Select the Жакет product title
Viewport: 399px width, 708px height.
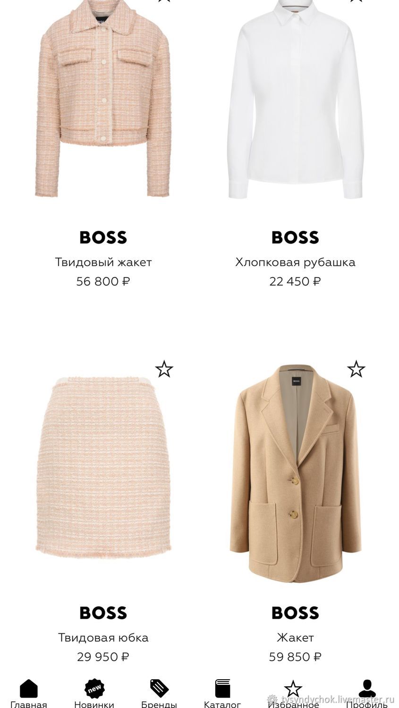295,638
